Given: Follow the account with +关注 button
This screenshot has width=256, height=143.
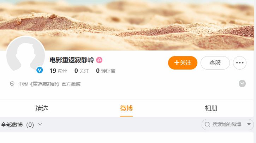Looking at the screenshot, I should (x=183, y=63).
